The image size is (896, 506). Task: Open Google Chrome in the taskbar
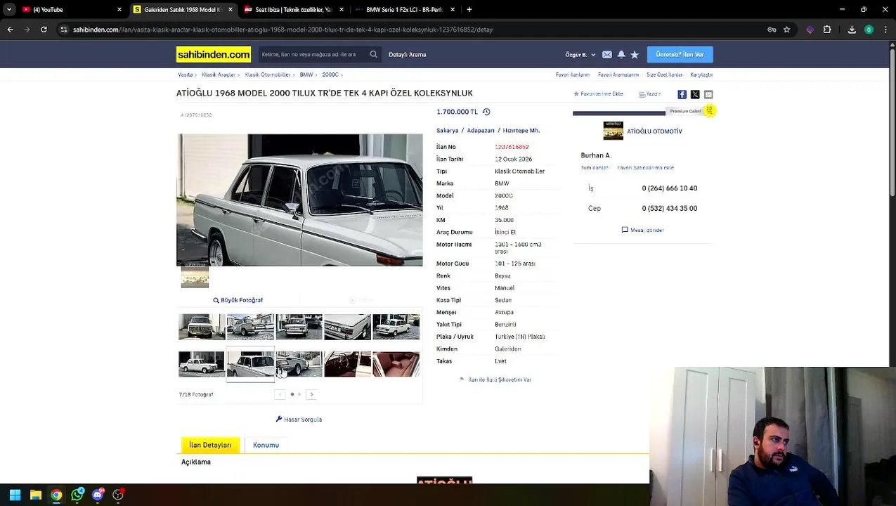click(56, 495)
